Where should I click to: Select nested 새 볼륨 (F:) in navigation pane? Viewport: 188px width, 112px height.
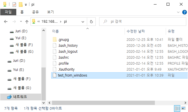pos(24,45)
